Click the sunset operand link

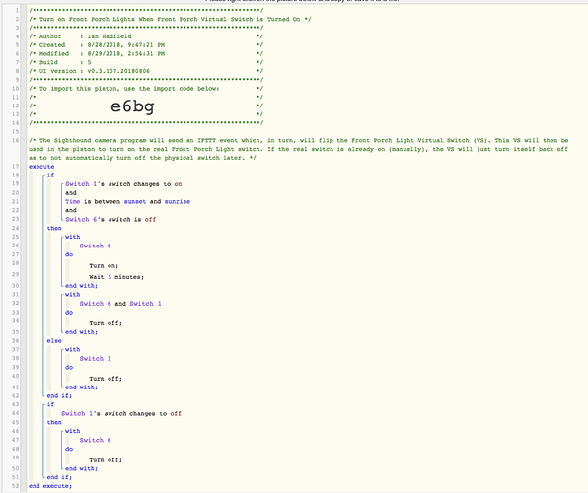point(135,202)
